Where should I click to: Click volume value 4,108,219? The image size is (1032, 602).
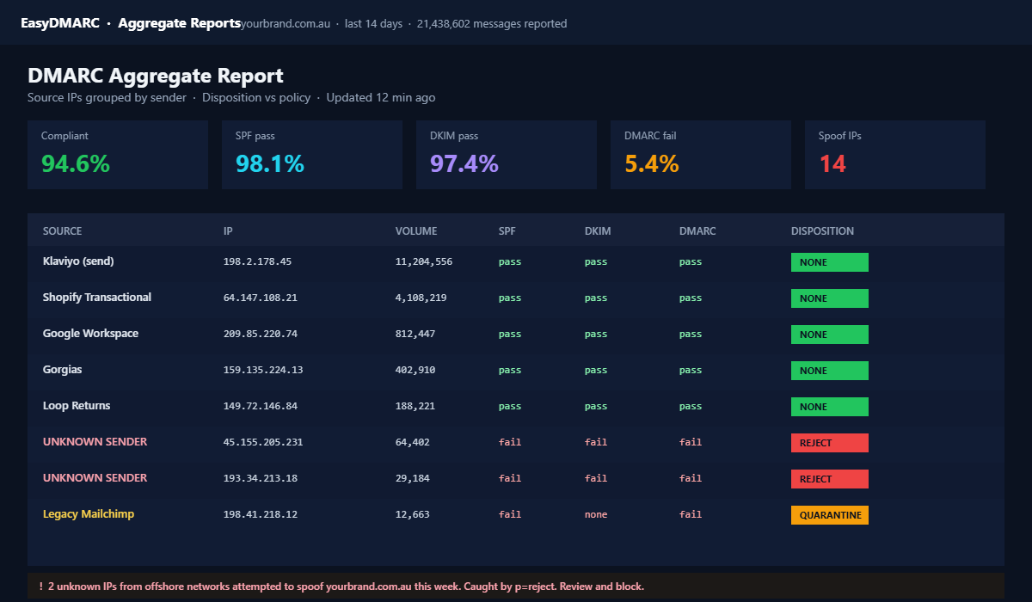pyautogui.click(x=421, y=298)
